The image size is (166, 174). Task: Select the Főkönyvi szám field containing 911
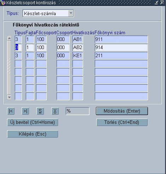click(121, 39)
